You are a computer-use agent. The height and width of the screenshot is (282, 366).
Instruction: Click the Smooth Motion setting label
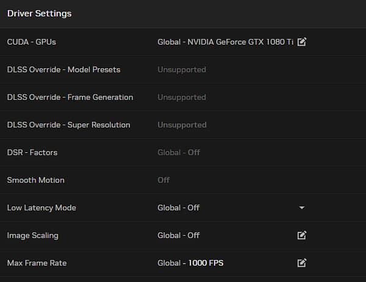pyautogui.click(x=35, y=180)
